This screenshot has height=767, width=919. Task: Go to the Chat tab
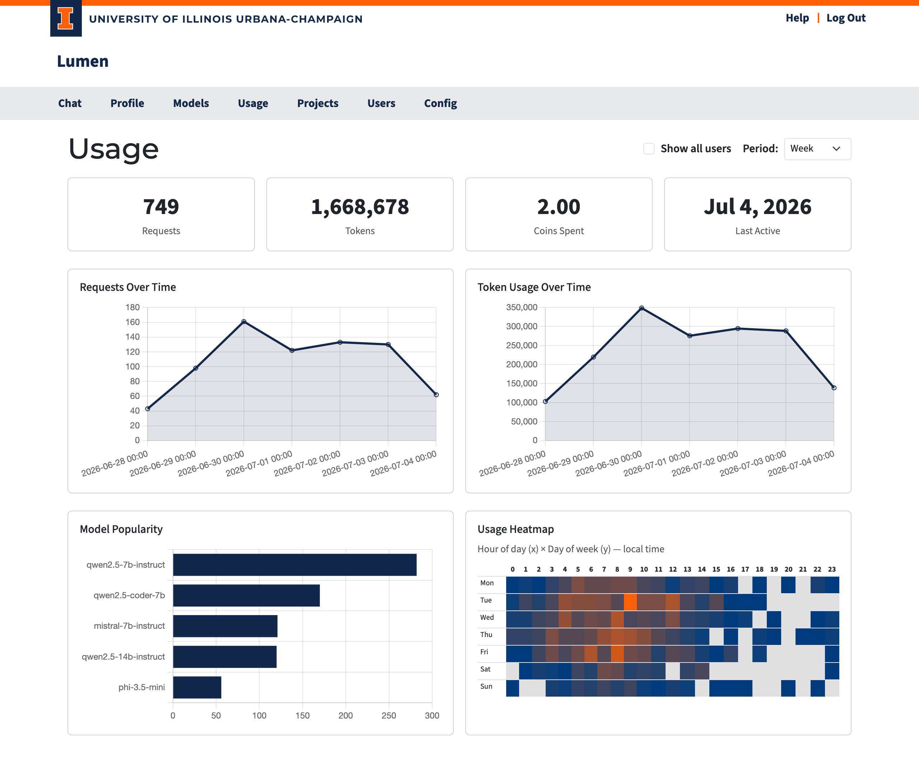click(x=70, y=103)
